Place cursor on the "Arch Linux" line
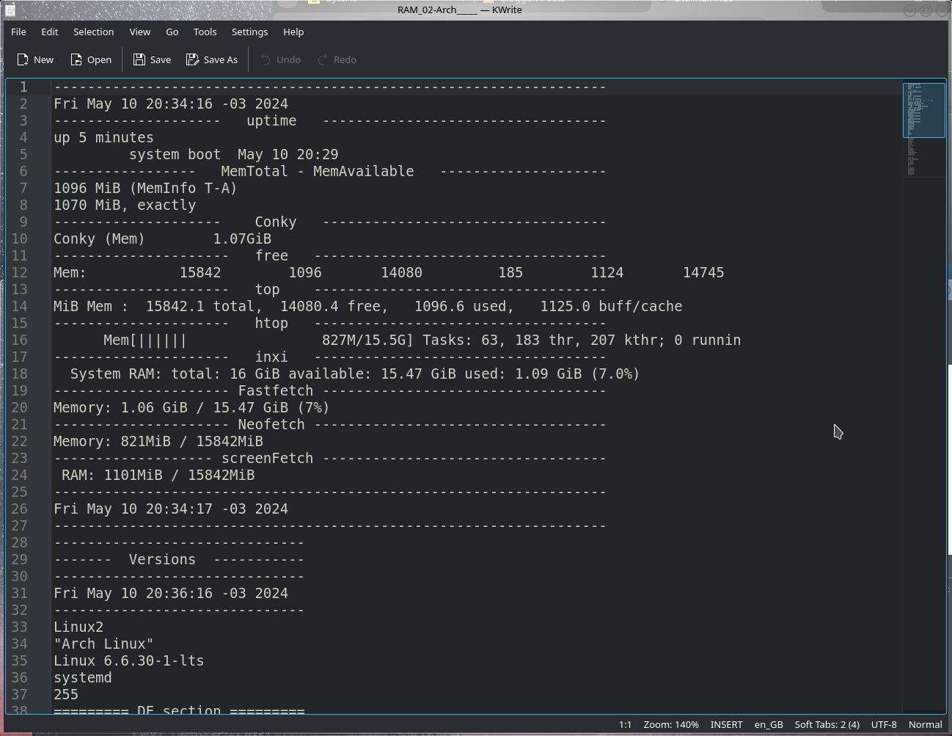 103,644
